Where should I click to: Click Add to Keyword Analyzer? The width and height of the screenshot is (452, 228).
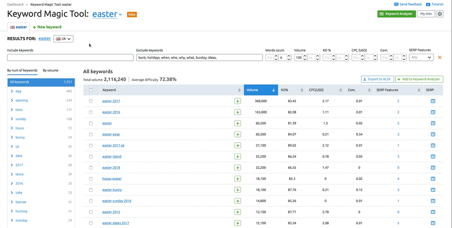point(419,79)
